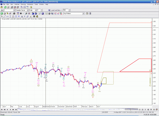Select the diagonal trend line drawing tool
Image resolution: width=159 pixels, height=116 pixels.
(x=5, y=17)
